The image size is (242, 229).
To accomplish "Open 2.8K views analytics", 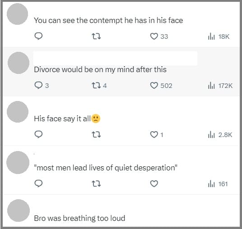I will (x=220, y=135).
